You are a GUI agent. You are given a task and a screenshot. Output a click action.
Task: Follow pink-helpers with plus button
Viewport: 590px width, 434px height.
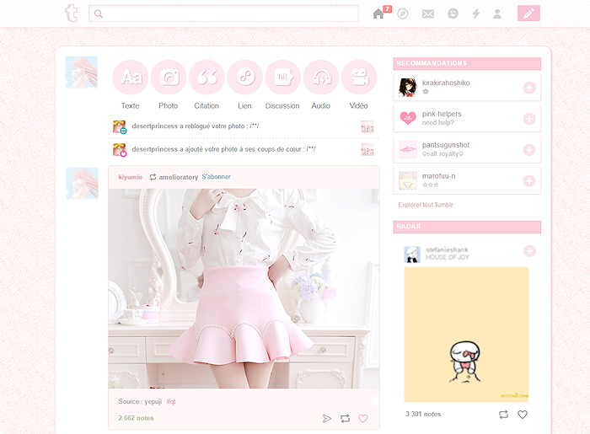tap(529, 119)
